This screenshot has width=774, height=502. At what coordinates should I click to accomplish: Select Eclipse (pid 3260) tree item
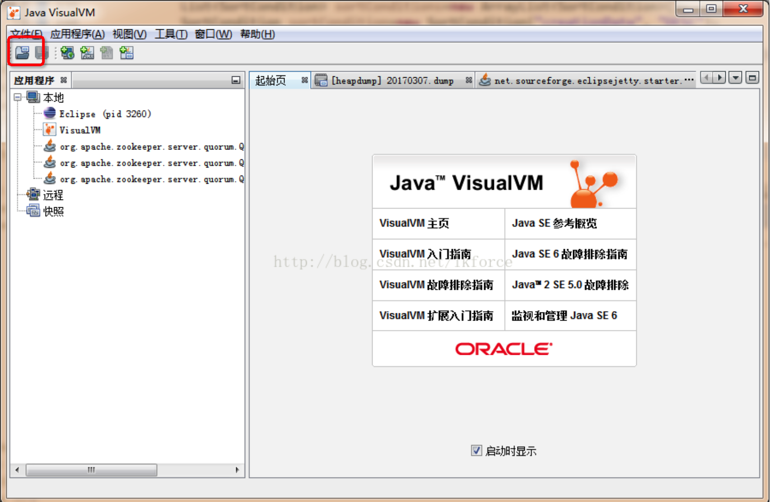(x=105, y=114)
